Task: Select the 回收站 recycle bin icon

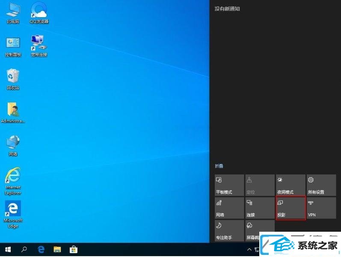Action: [13, 79]
